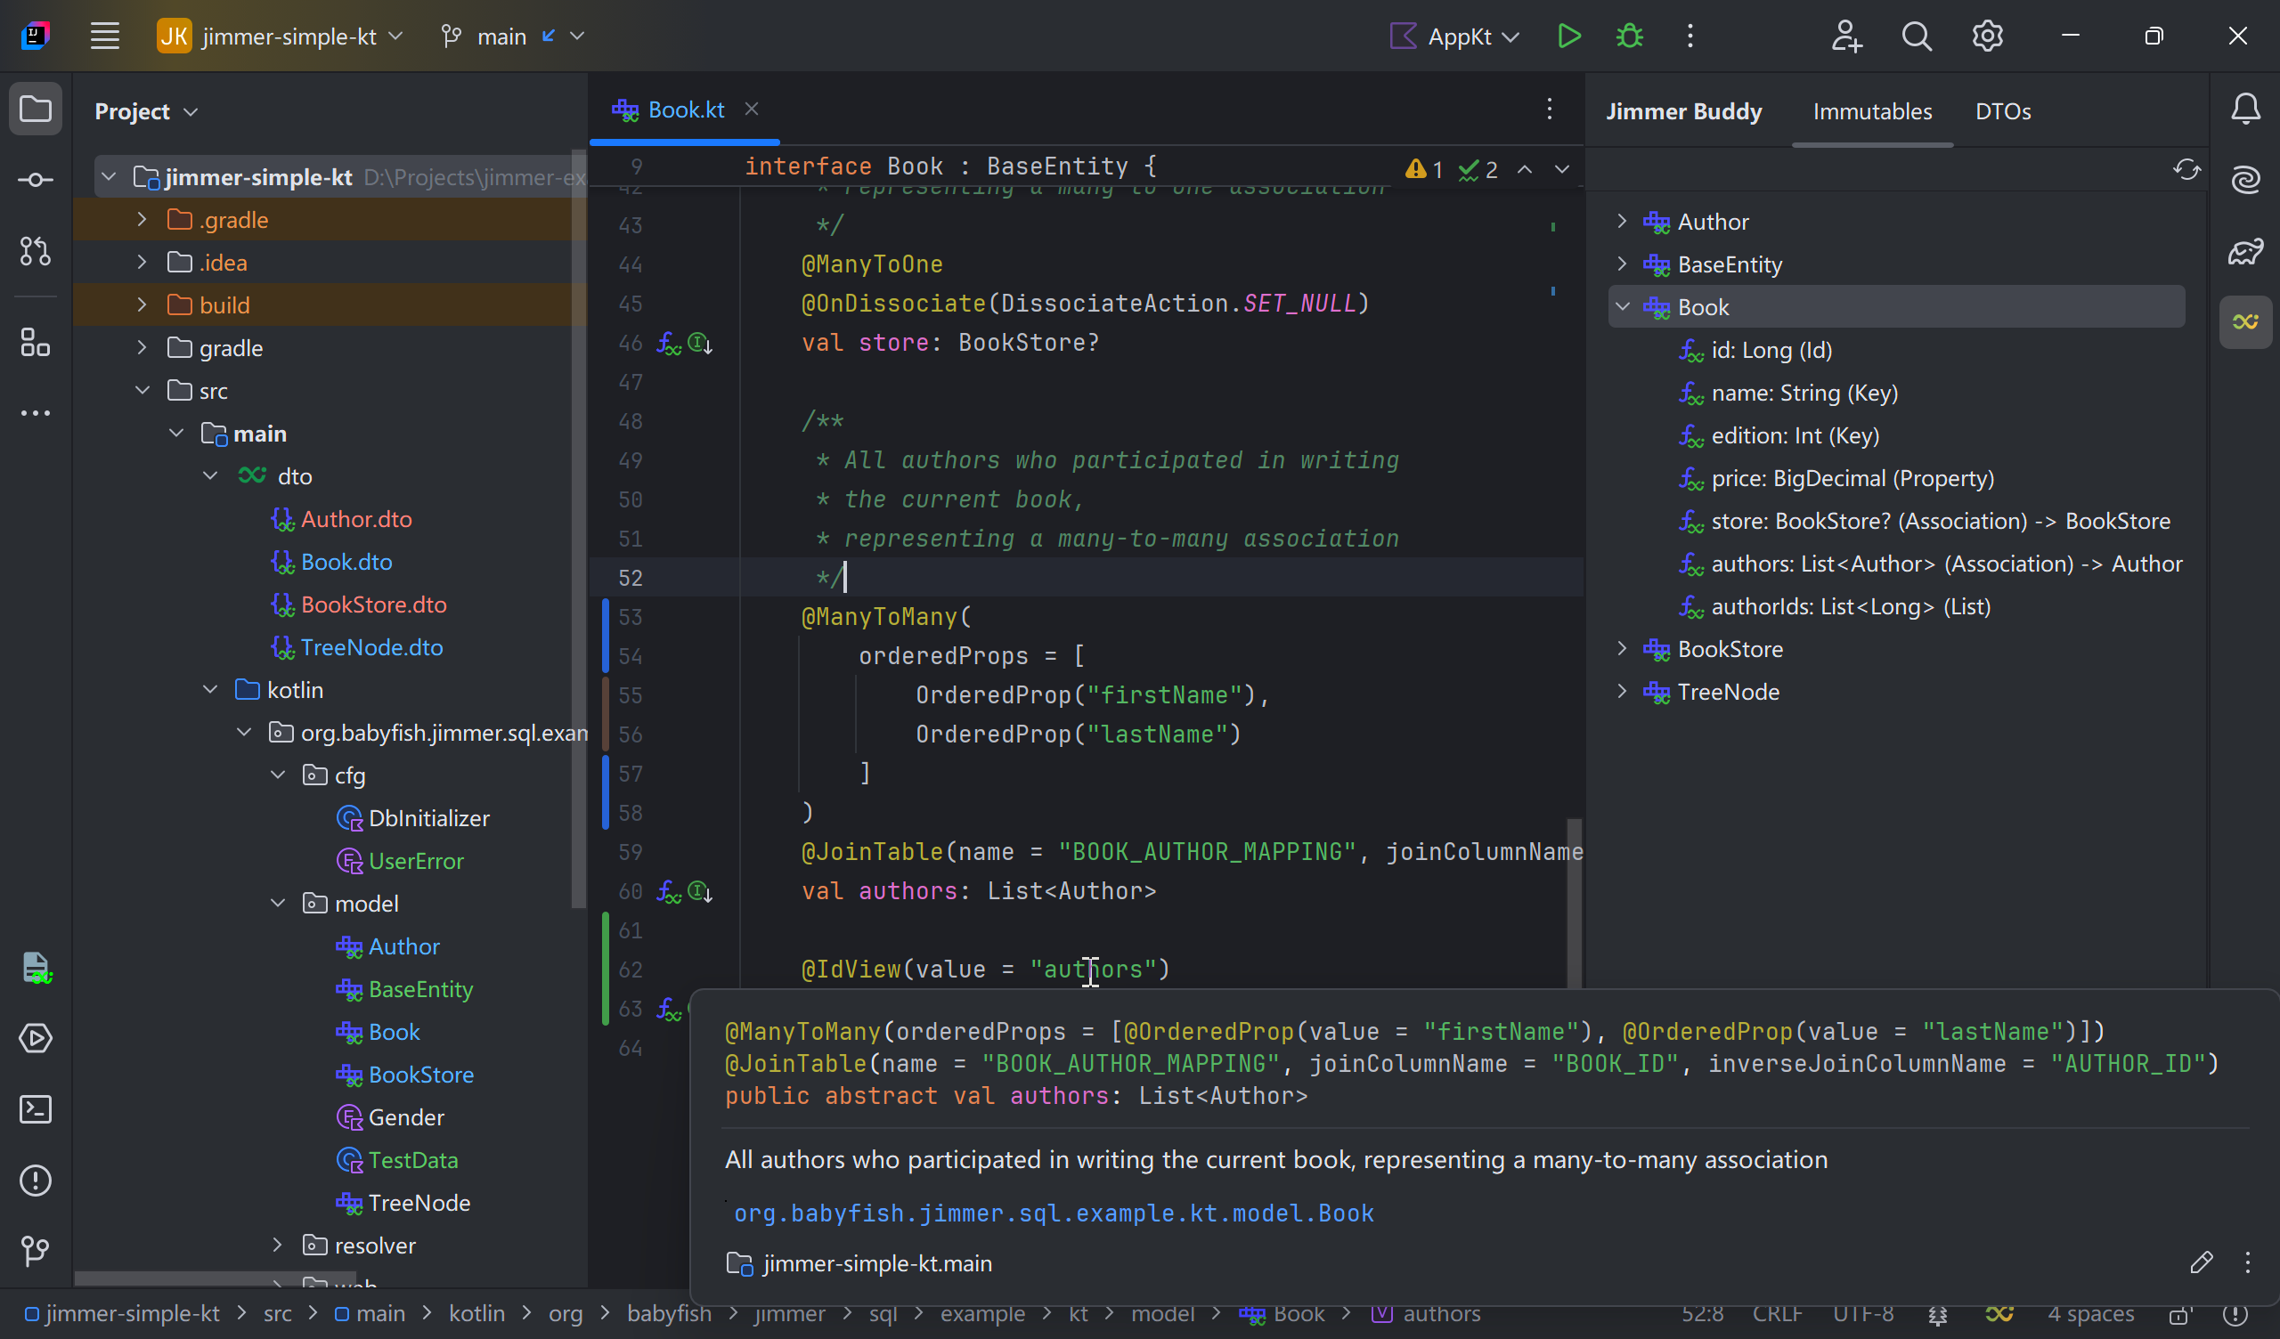Open Book.dto file in project tree
The width and height of the screenshot is (2280, 1339).
pyautogui.click(x=346, y=562)
